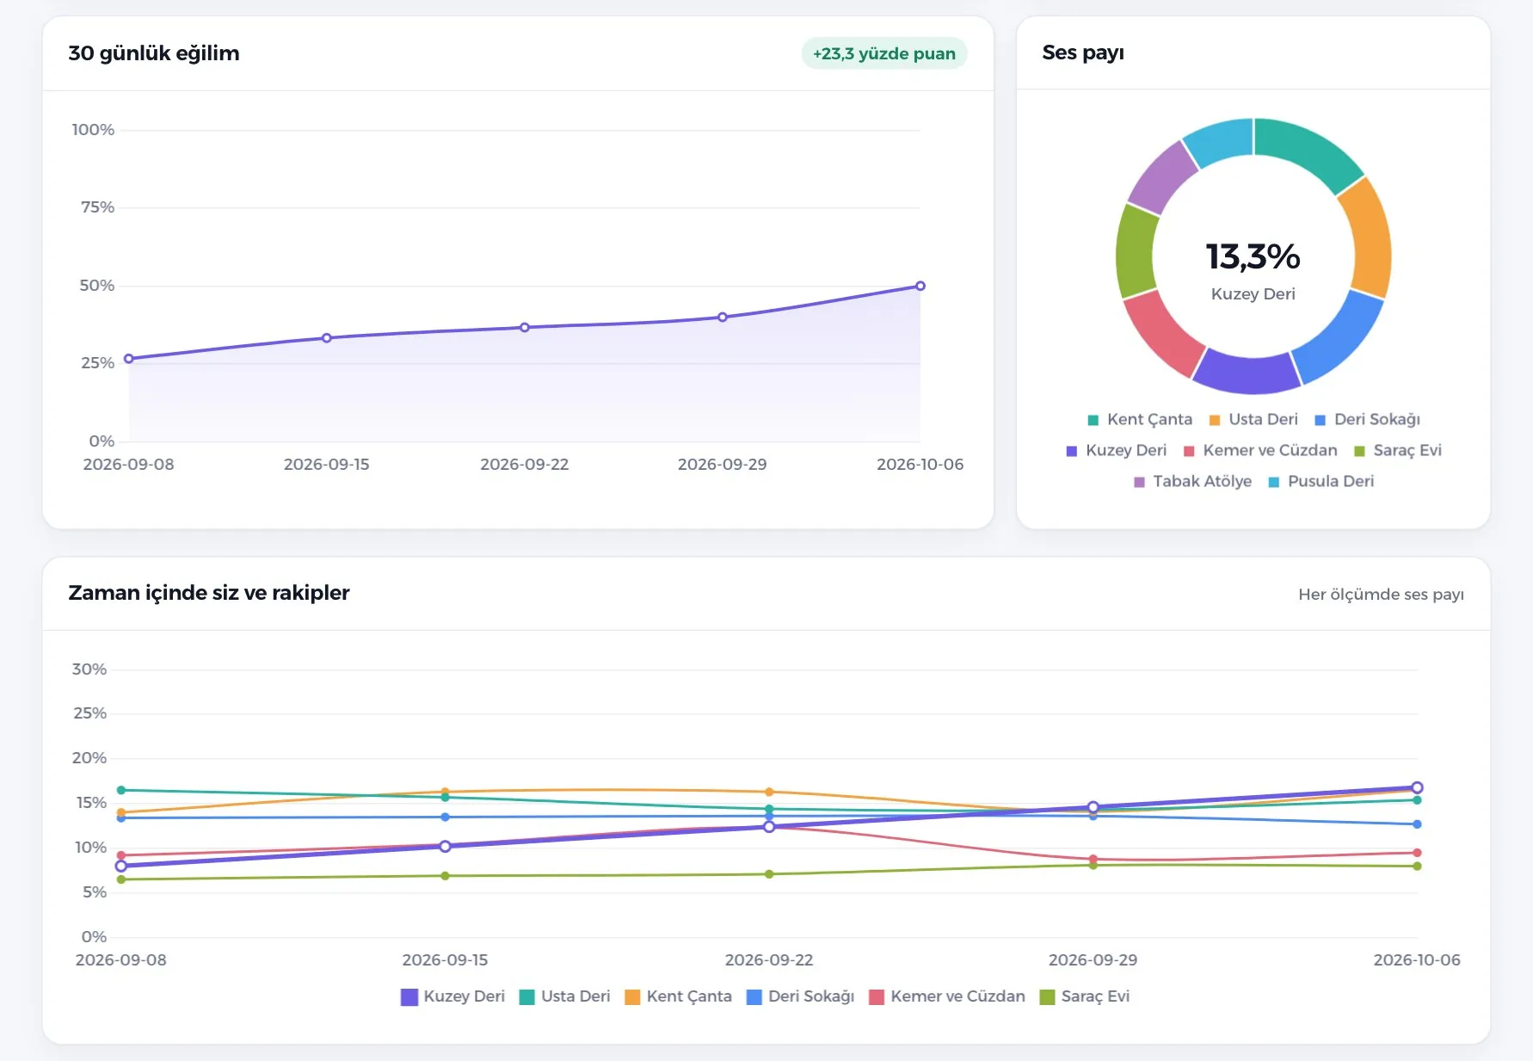Viewport: 1533px width, 1061px height.
Task: Select the 2026-09-15 point on trend line
Action: pos(327,338)
